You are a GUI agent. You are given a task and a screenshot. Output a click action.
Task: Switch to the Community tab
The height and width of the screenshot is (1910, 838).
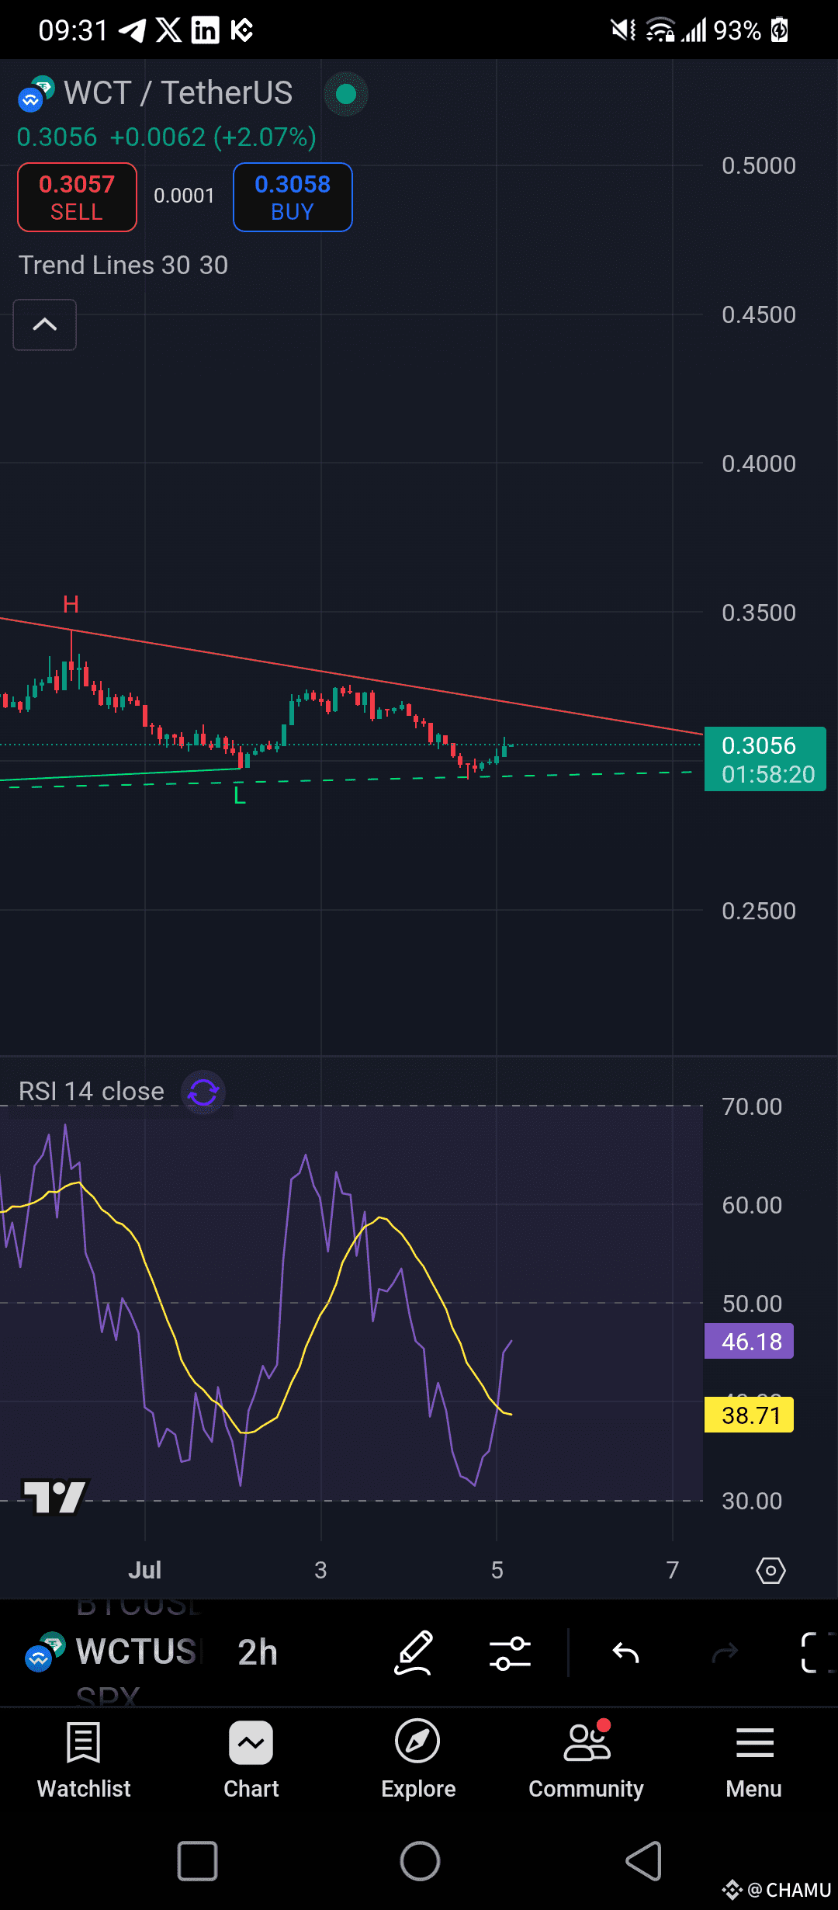click(x=587, y=1760)
